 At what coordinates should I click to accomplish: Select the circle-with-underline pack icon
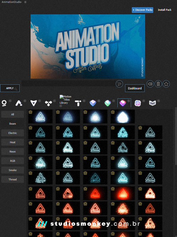(x=4, y=103)
